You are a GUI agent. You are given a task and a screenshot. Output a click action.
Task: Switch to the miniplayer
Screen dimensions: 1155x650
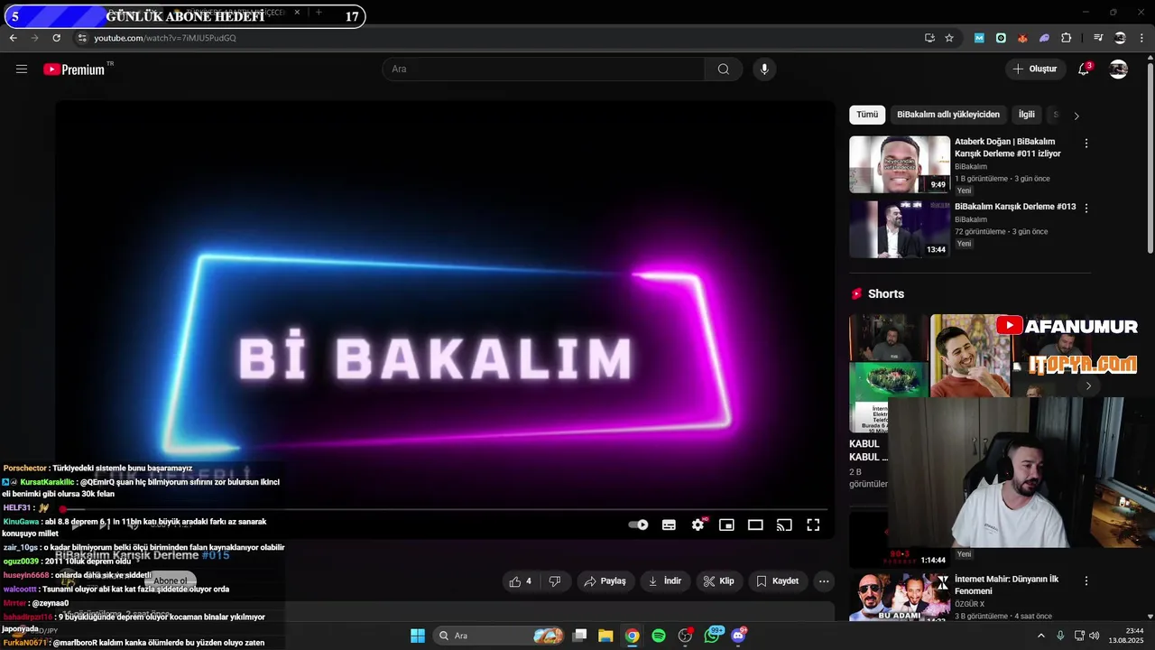[x=726, y=525]
